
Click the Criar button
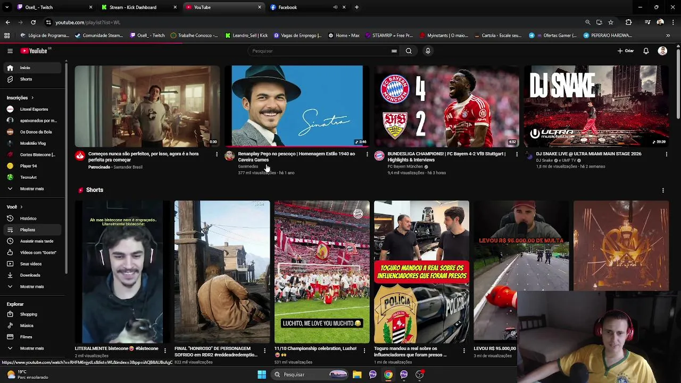tap(626, 51)
